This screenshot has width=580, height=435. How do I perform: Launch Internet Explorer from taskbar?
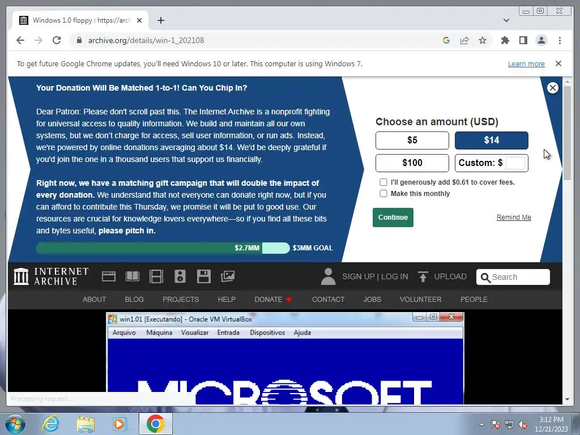coord(50,424)
